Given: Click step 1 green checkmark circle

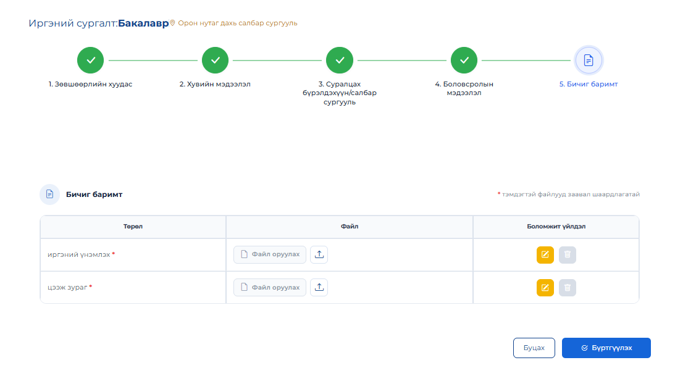Looking at the screenshot, I should click(x=91, y=61).
